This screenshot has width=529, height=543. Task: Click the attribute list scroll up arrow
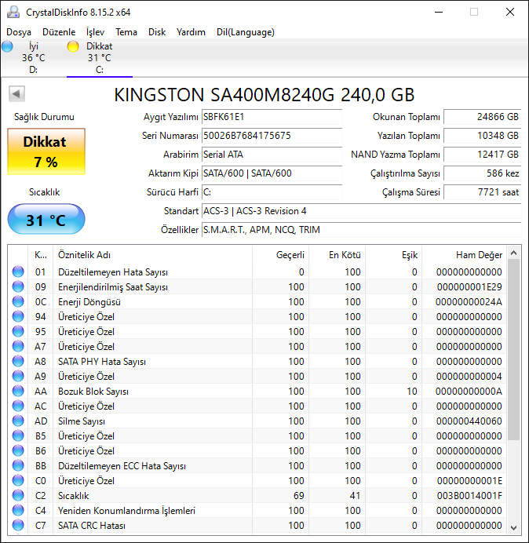tap(514, 253)
